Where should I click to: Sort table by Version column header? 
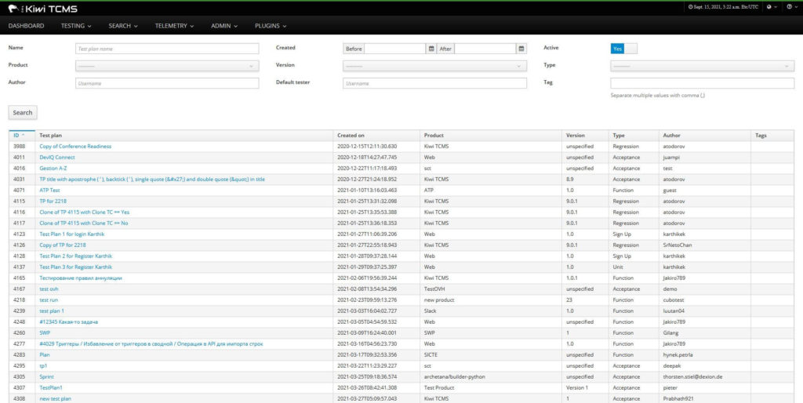[585, 136]
